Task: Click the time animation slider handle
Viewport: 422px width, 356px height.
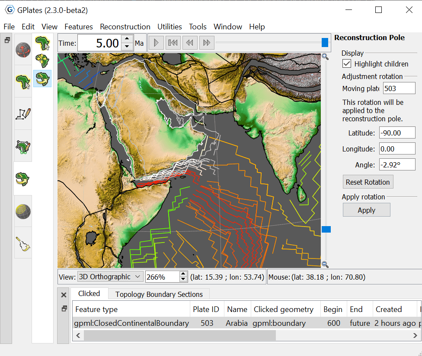Action: (325, 42)
